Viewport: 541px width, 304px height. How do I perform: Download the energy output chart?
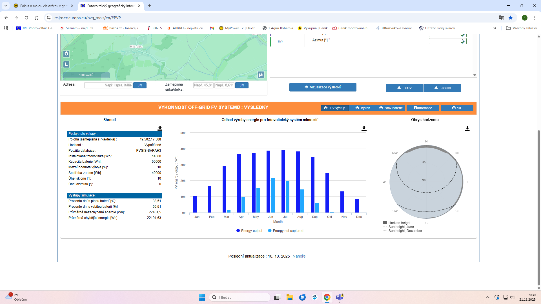click(x=364, y=129)
